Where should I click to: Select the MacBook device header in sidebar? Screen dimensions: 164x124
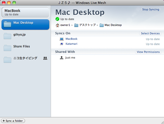[25, 12]
